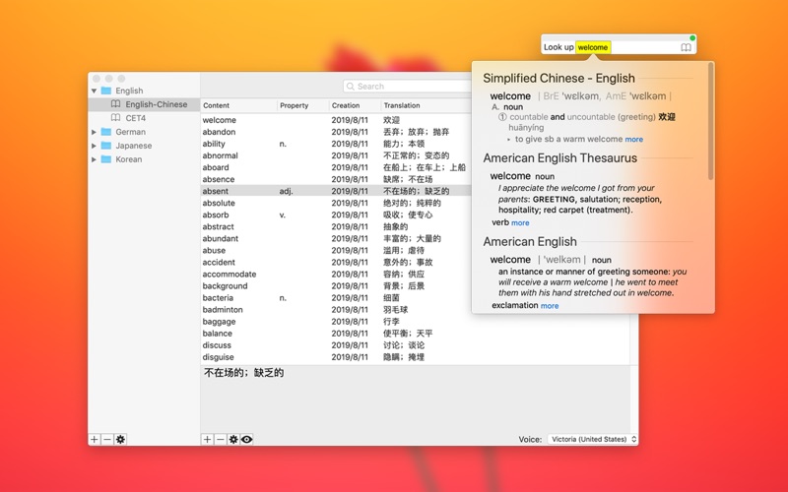This screenshot has height=492, width=788.
Task: Sort by Property column header
Action: (302, 105)
